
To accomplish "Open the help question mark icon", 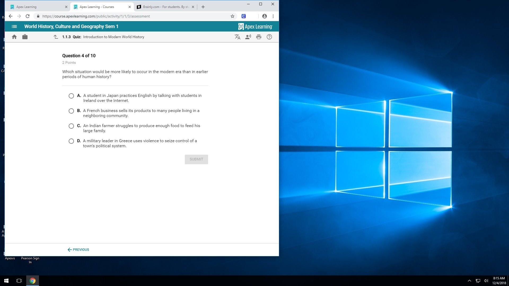I will coord(269,37).
